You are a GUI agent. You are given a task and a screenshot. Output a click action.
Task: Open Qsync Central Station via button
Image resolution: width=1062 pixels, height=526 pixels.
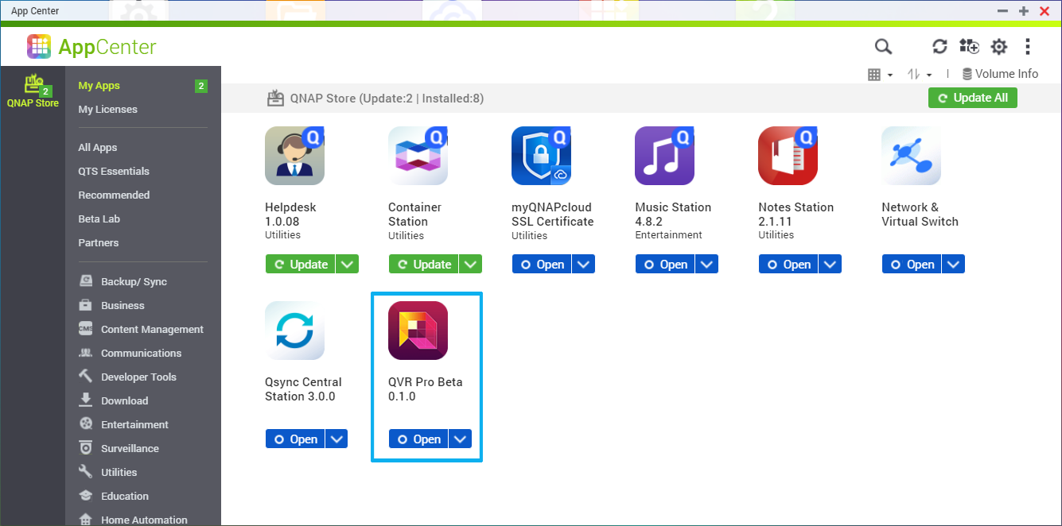pos(295,439)
